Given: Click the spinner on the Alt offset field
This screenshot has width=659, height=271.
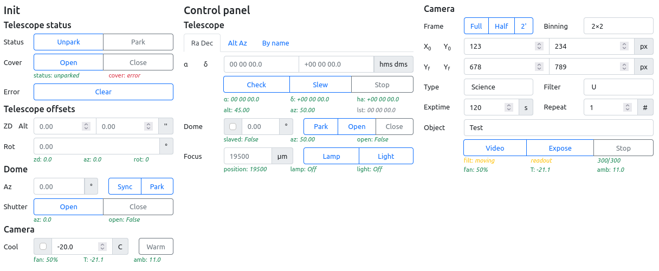Looking at the screenshot, I should click(148, 126).
